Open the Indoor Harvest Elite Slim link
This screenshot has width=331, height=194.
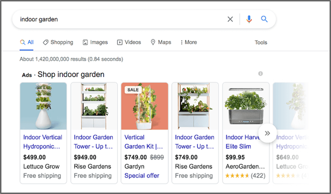click(241, 142)
